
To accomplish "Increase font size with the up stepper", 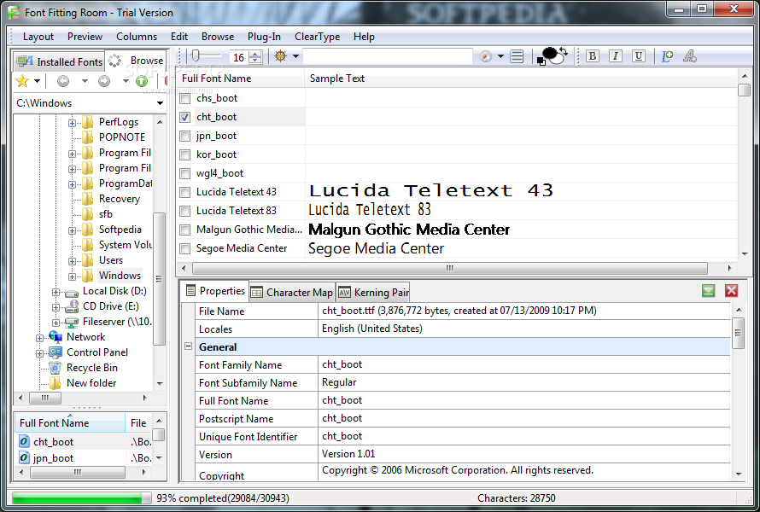I will coord(256,53).
